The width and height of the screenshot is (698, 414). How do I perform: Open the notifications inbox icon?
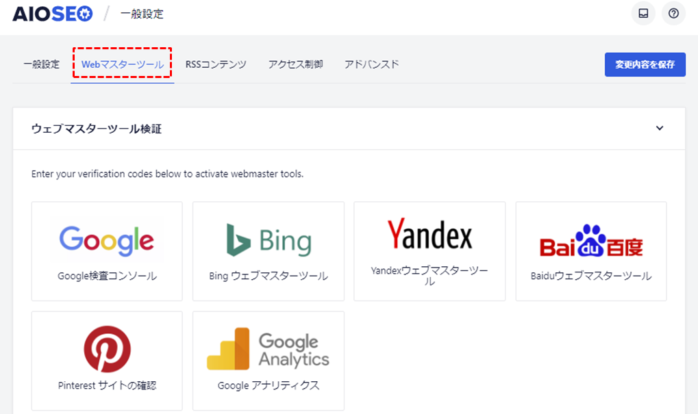click(643, 13)
